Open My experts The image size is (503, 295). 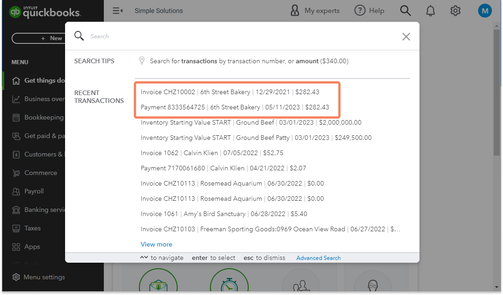click(x=315, y=11)
